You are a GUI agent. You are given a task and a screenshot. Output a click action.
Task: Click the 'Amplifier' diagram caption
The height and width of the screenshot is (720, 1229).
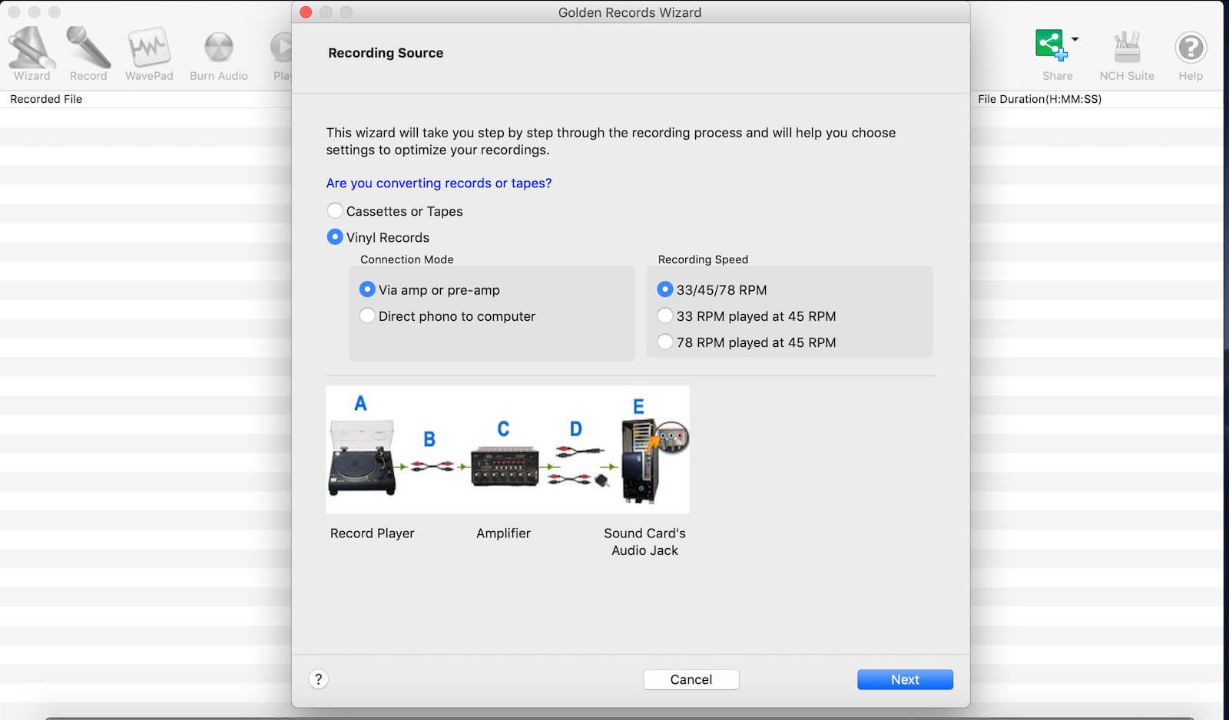coord(503,533)
